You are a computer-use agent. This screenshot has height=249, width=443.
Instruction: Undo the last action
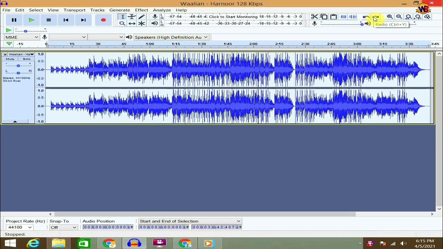[366, 17]
